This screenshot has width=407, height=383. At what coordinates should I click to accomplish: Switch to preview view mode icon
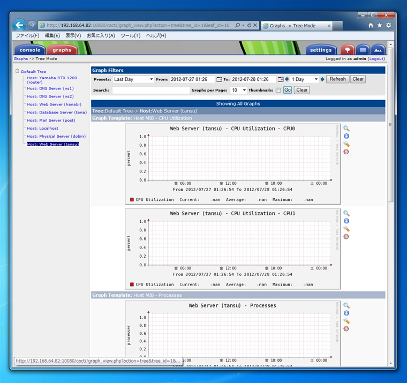tap(378, 50)
